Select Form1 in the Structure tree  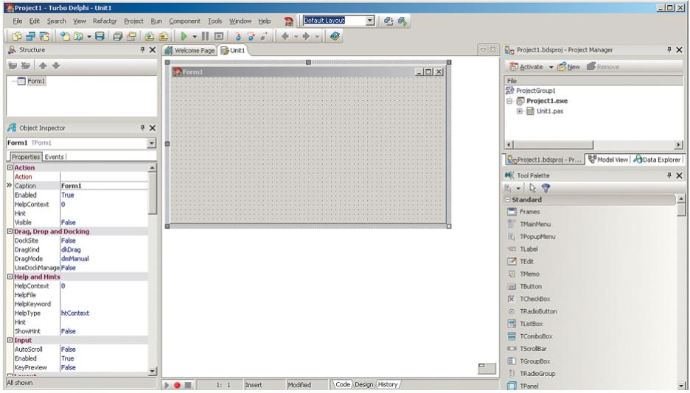36,81
